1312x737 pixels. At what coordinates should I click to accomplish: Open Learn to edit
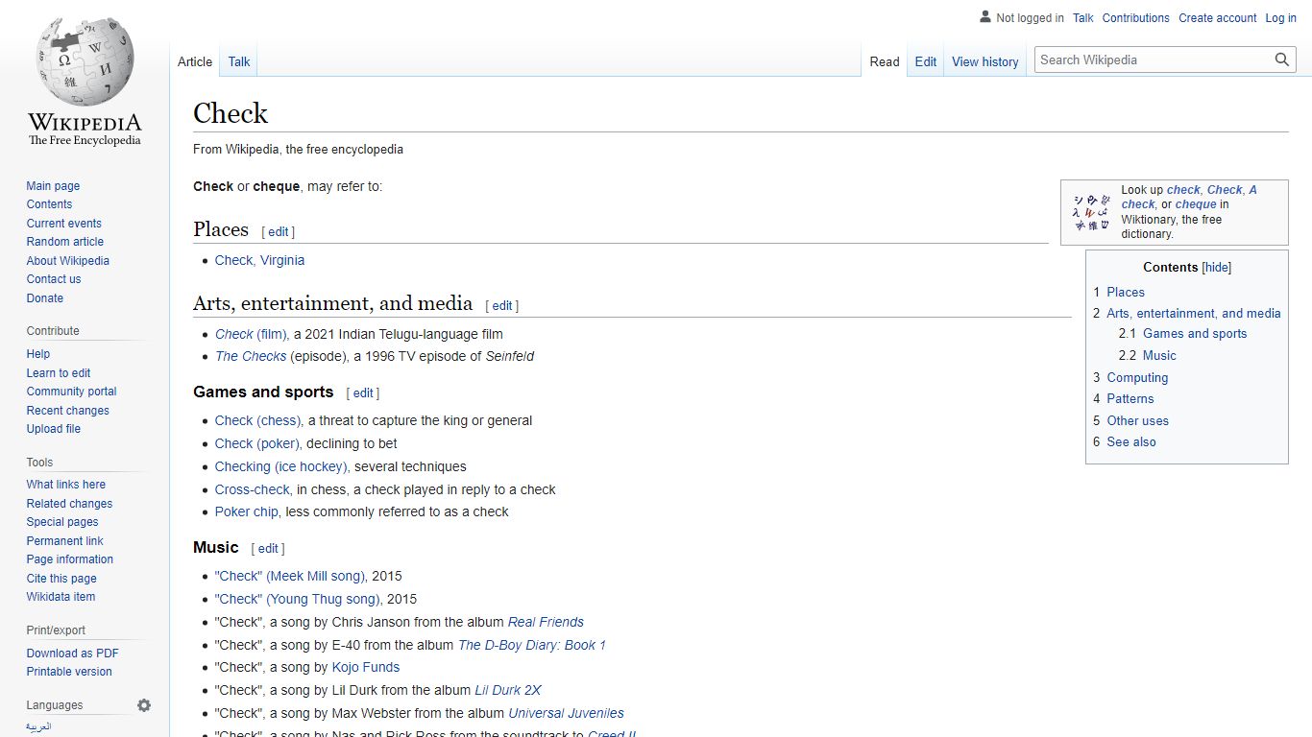[x=59, y=373]
